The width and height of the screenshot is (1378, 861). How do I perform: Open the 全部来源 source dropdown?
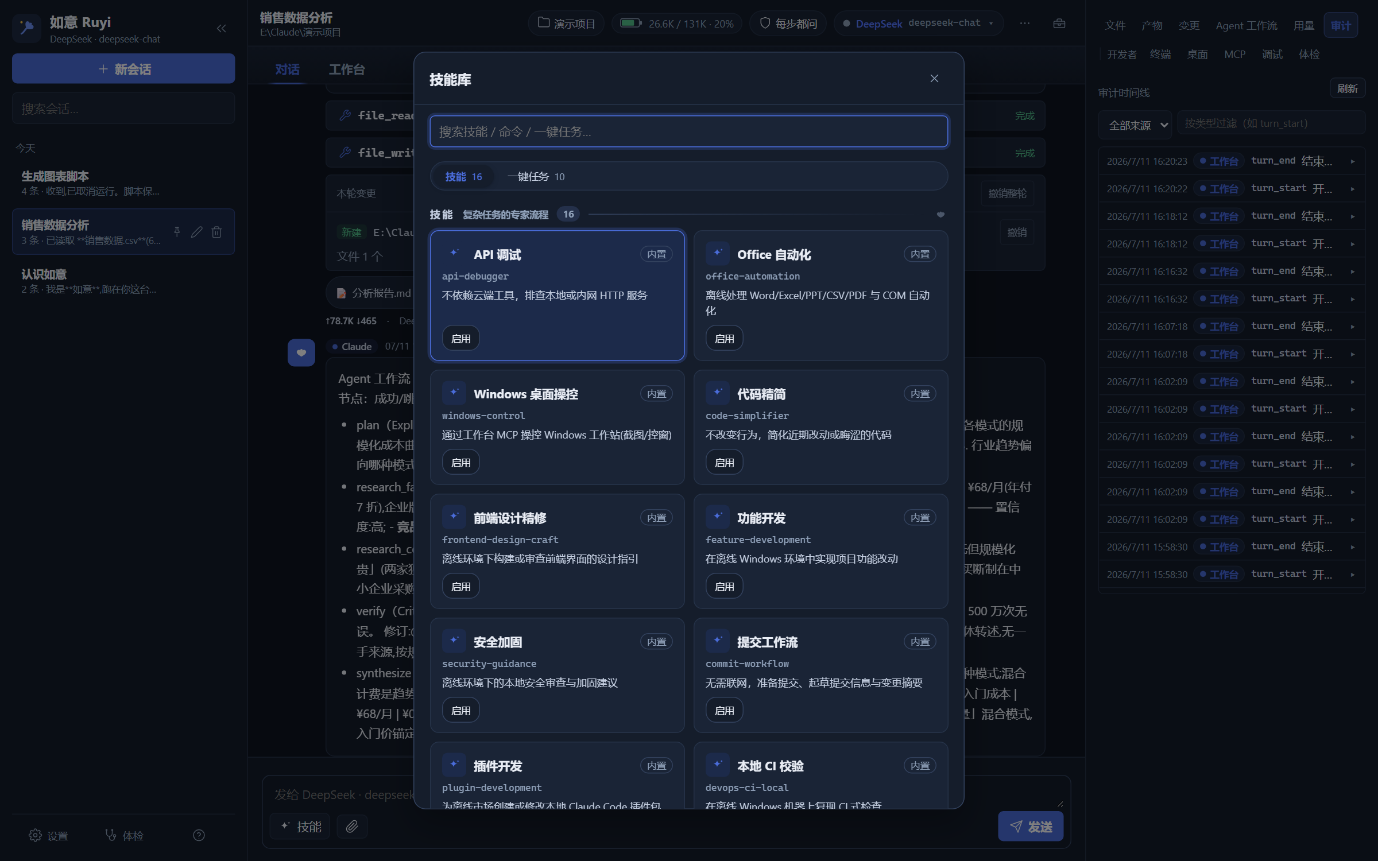[1136, 125]
